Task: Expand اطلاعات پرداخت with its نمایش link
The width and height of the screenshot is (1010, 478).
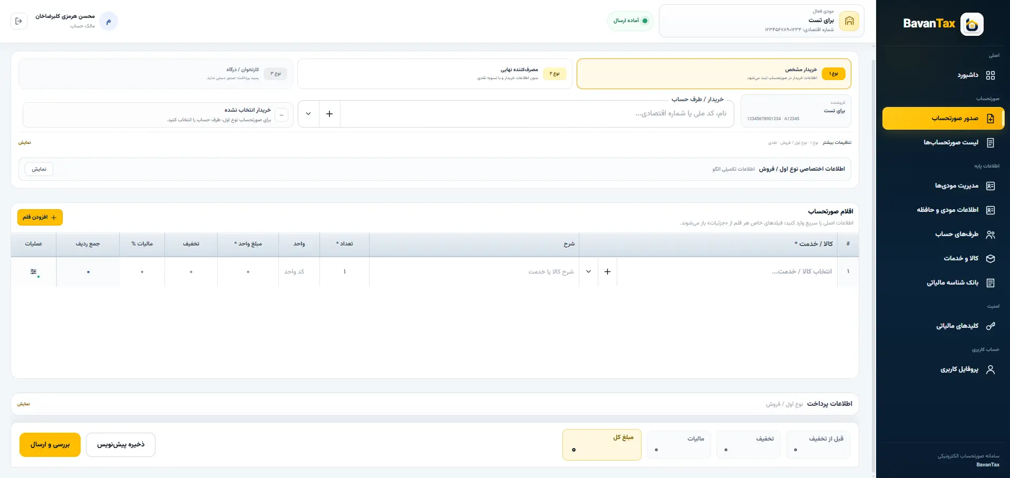Action: point(24,404)
